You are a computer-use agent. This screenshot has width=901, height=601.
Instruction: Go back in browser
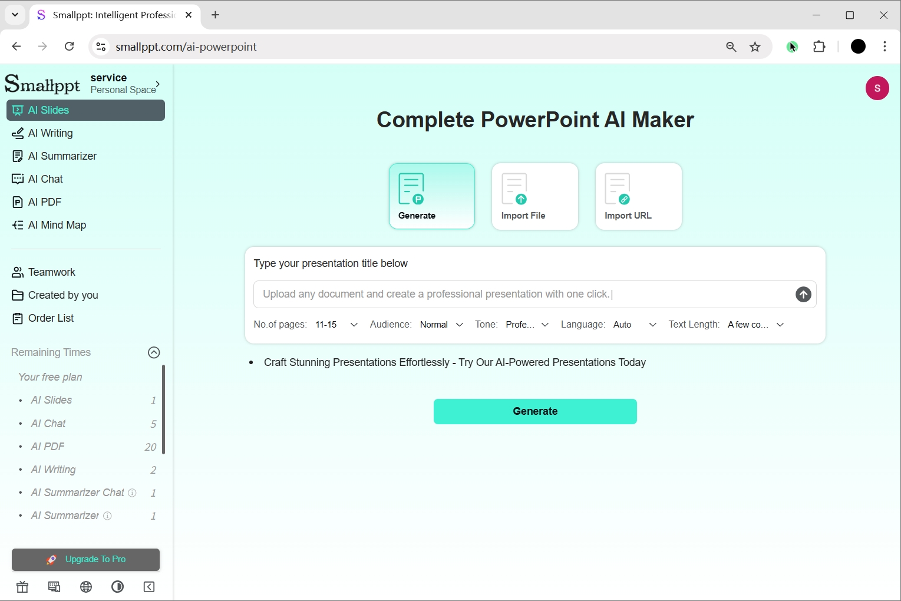coord(16,47)
